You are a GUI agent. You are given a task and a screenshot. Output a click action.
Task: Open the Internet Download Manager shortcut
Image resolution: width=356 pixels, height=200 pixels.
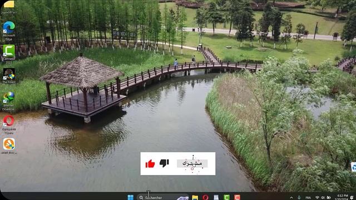pos(9,101)
